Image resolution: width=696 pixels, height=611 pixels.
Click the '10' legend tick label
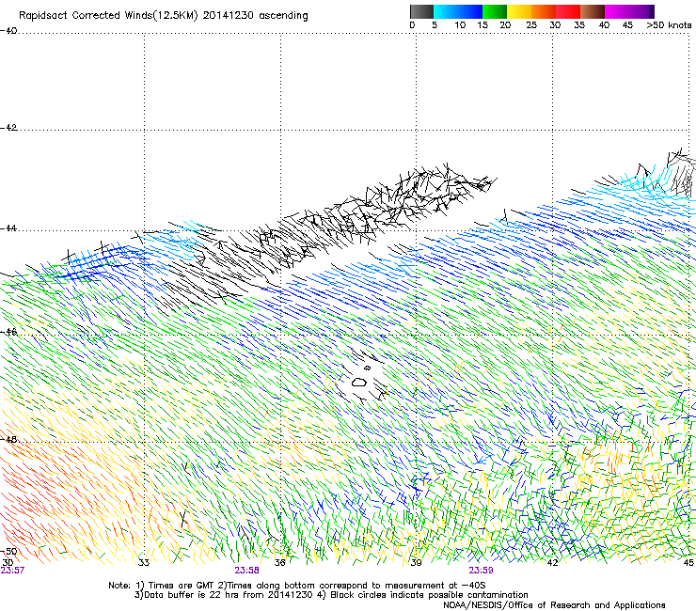[x=460, y=25]
